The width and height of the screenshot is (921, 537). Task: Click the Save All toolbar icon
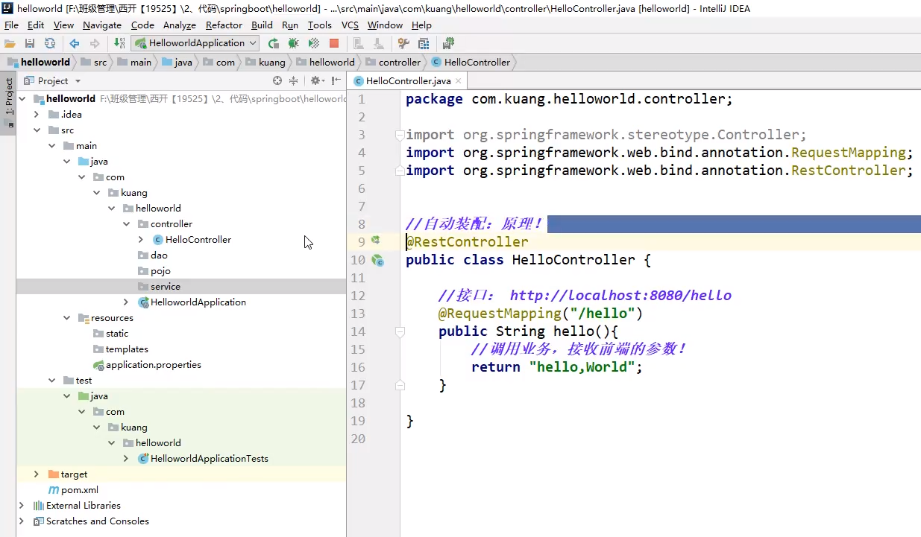tap(30, 43)
